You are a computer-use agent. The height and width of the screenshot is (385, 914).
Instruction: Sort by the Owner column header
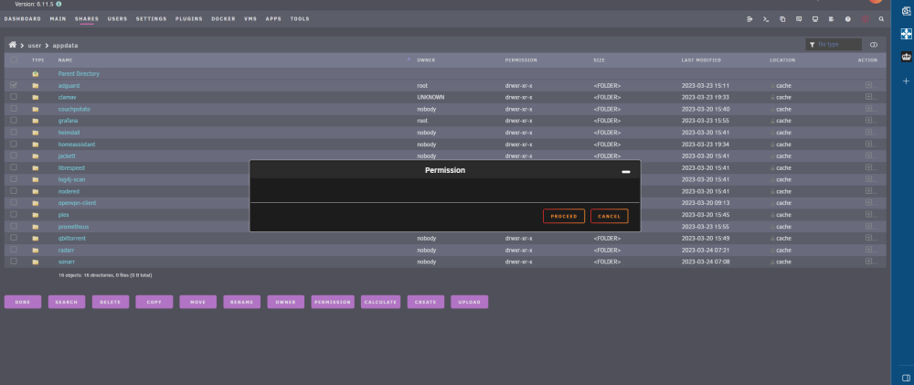(x=426, y=60)
